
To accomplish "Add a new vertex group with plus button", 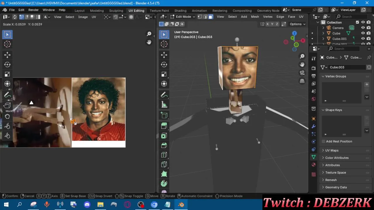I will [x=367, y=85].
